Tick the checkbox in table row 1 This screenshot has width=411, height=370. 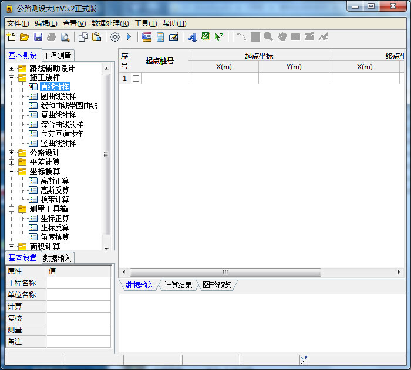point(136,79)
